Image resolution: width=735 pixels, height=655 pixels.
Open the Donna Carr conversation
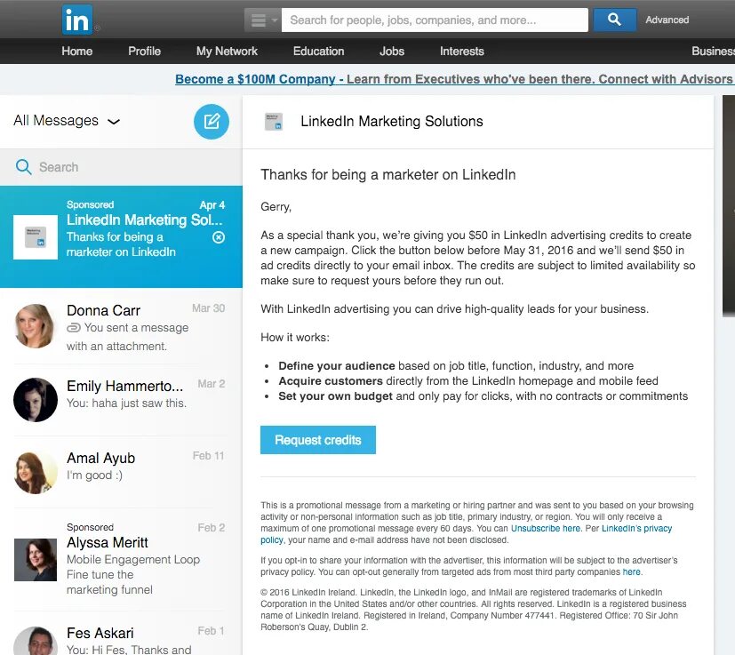click(x=121, y=327)
